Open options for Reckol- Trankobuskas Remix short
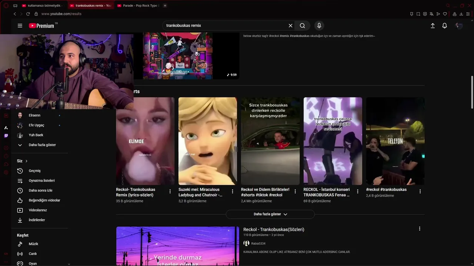This screenshot has width=474, height=266. (x=170, y=191)
